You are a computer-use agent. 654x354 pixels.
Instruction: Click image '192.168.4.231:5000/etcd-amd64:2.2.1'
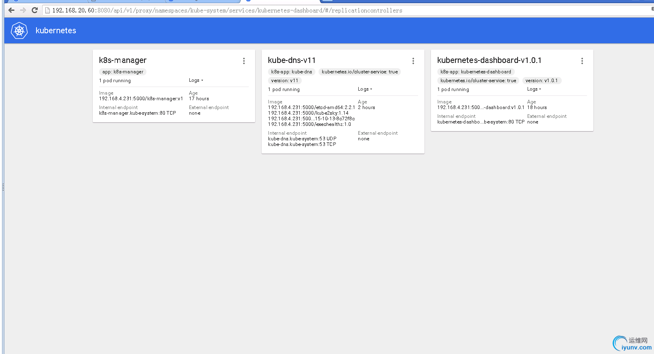[312, 107]
